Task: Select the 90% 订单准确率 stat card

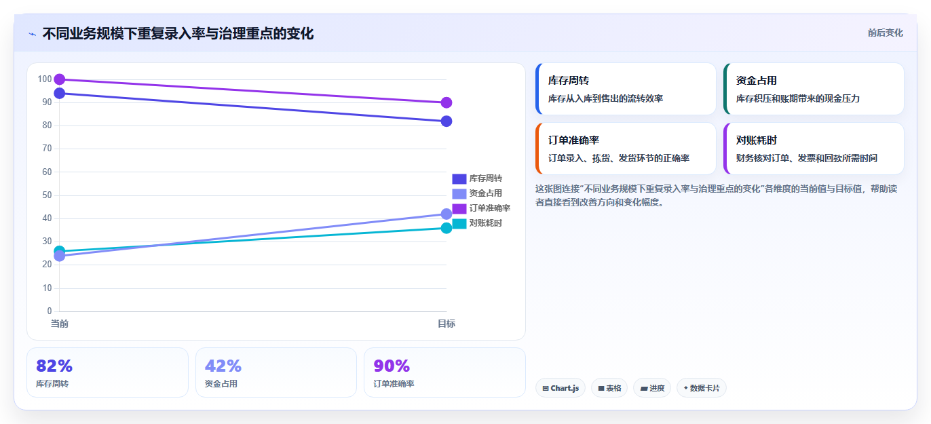Action: click(x=444, y=372)
